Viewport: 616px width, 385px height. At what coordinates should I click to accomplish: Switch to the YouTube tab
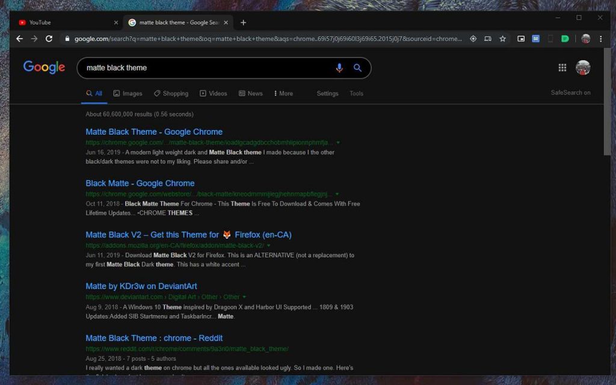[x=66, y=22]
